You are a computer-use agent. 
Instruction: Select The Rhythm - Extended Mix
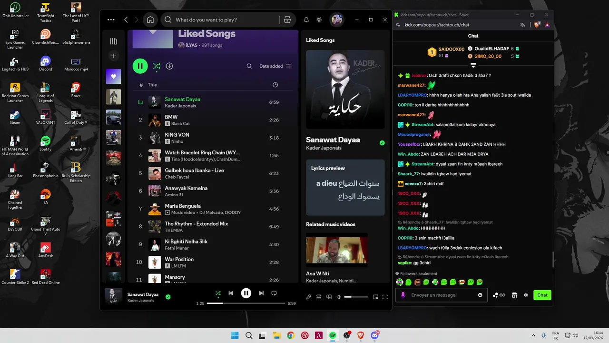click(213, 227)
